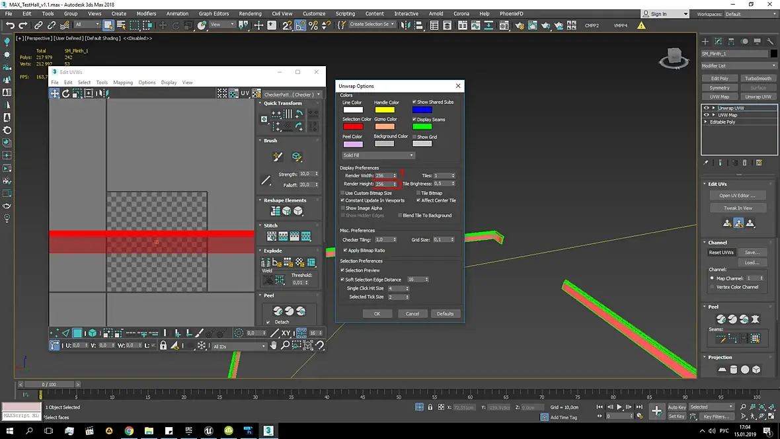The height and width of the screenshot is (439, 780).
Task: Enable the Show Grid checkbox
Action: coord(414,137)
